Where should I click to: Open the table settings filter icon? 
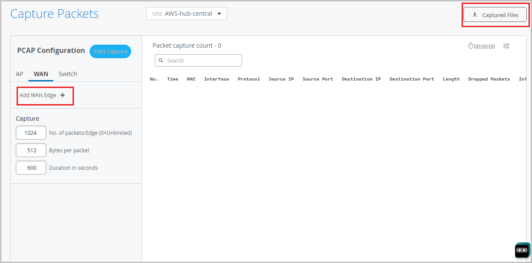coord(506,46)
